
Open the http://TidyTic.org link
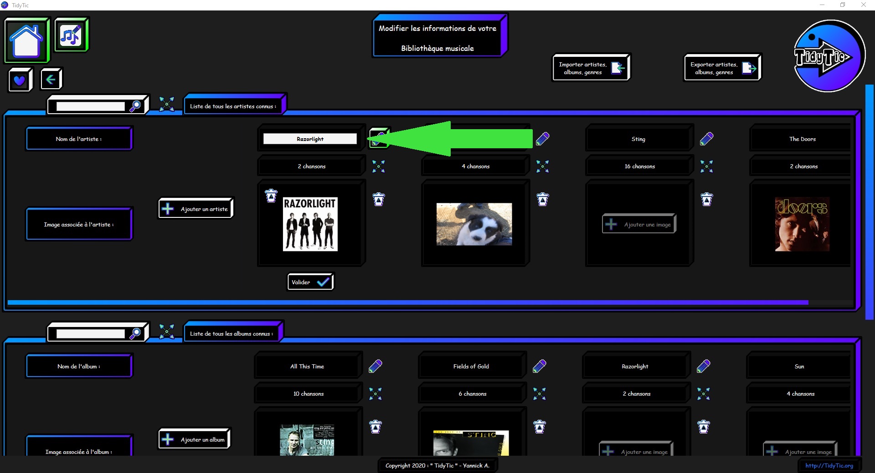pos(829,465)
